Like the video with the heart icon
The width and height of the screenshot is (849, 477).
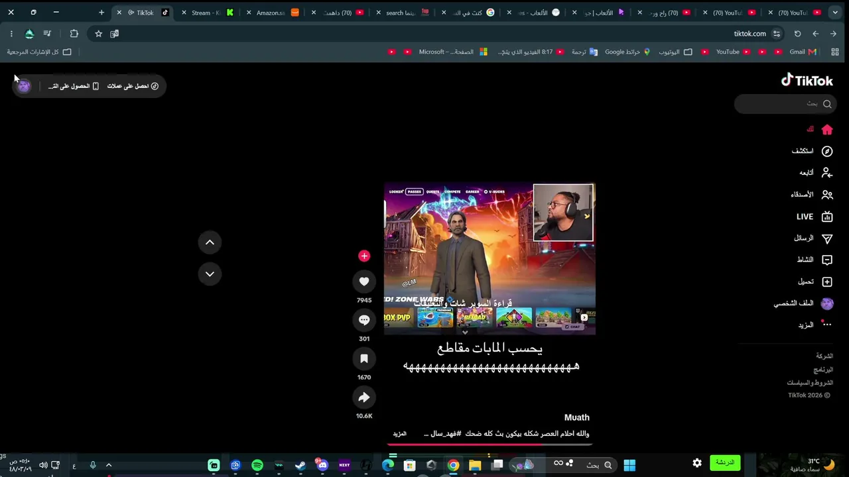pyautogui.click(x=364, y=282)
